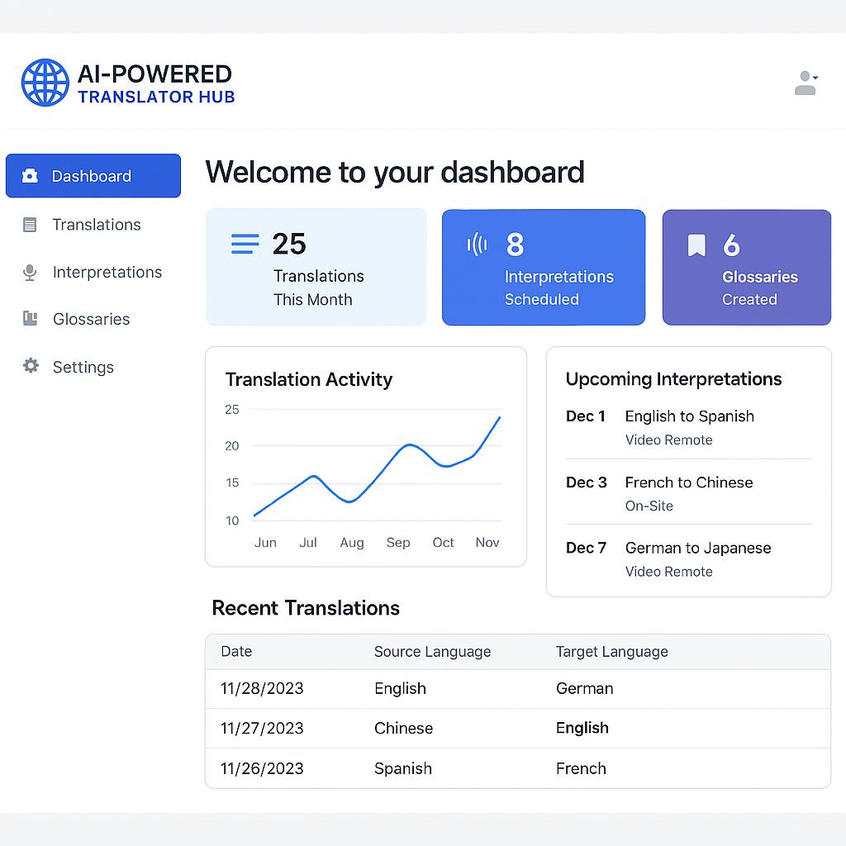Click the Glossaries sidebar icon
The image size is (846, 846).
tap(31, 319)
